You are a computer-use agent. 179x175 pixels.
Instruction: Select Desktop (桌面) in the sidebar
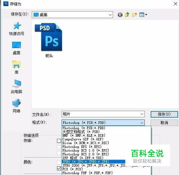16,48
